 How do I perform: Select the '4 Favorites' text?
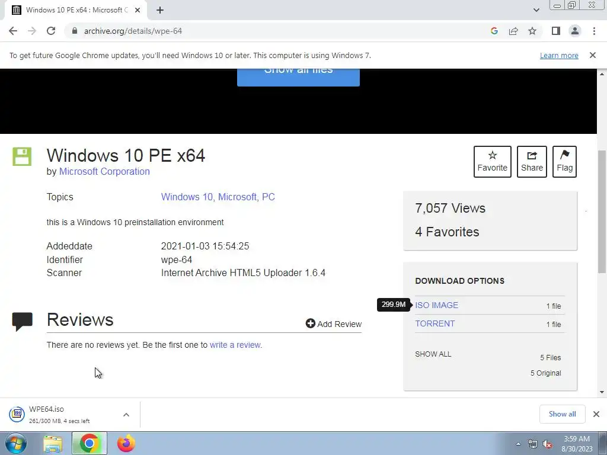447,232
